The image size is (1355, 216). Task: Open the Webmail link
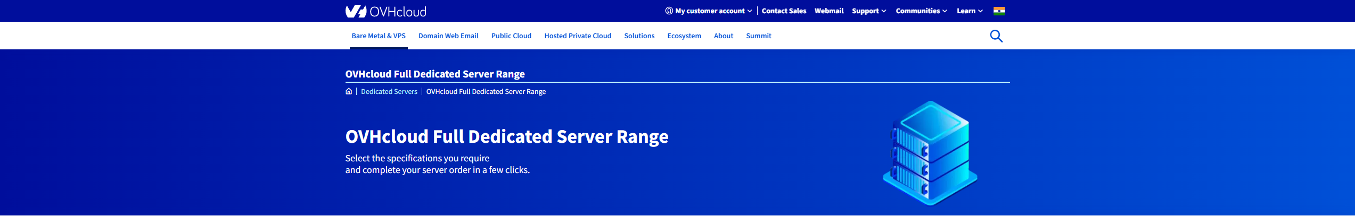(829, 11)
